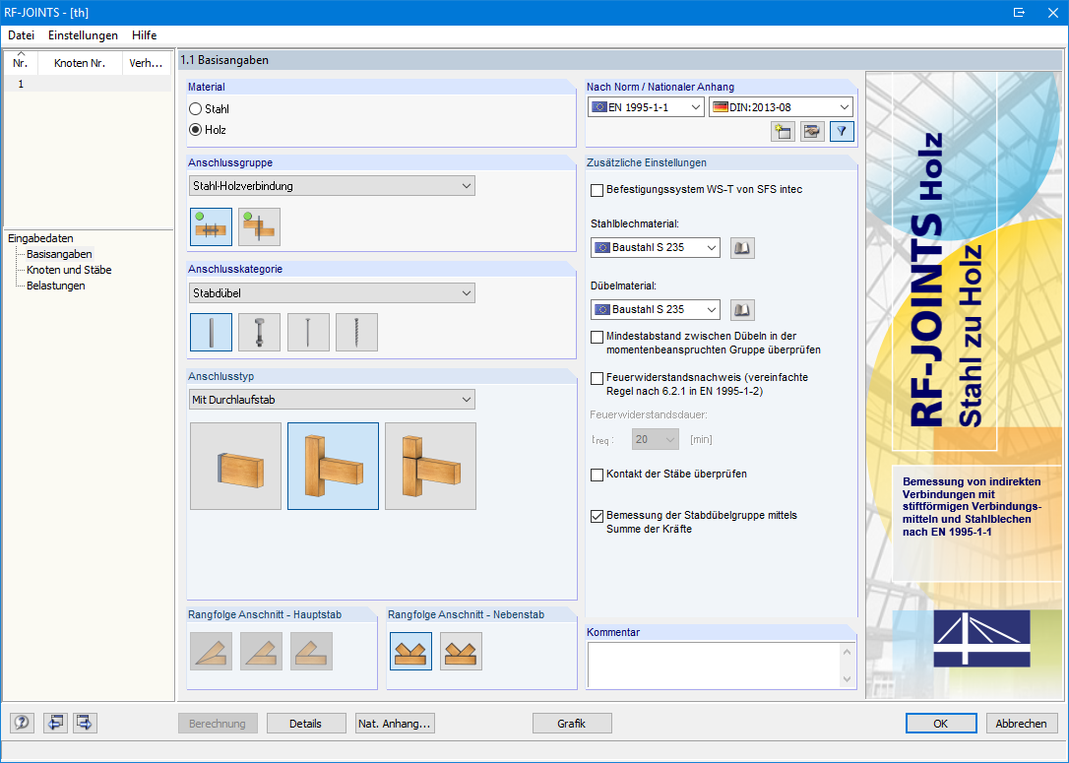Open the library for Stahlblechmaterial

tap(742, 247)
